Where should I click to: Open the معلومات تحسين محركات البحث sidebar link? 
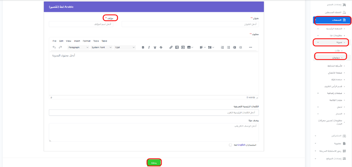[x=330, y=122]
